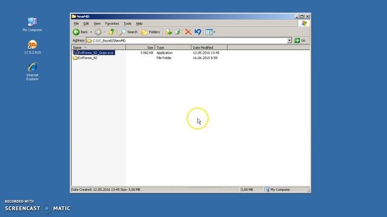Select the 1C 8.2 RUS desktop shortcut
Viewport: 387px width, 217px height.
click(x=32, y=47)
